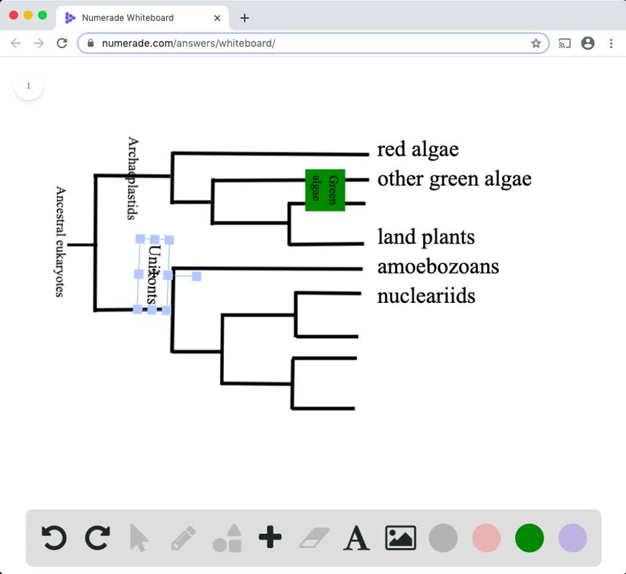
Task: Select the purple color swatch
Action: tap(572, 538)
